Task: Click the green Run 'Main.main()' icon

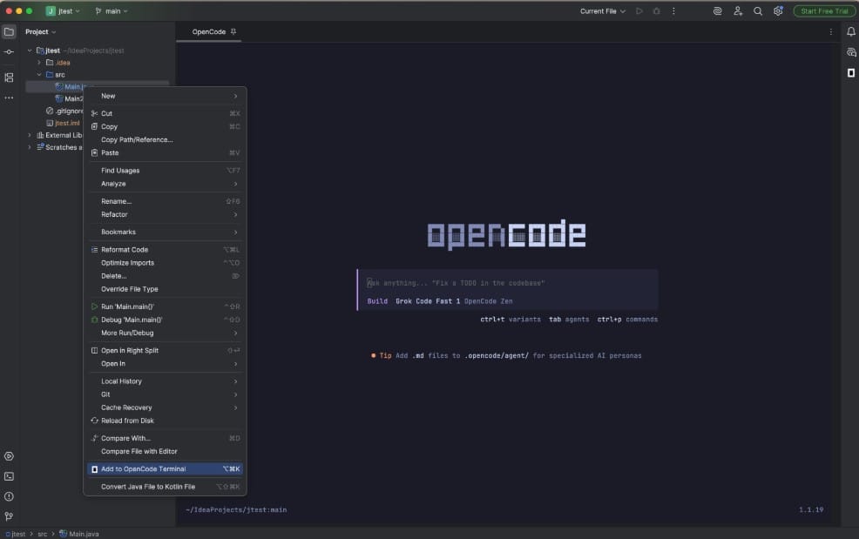Action: [x=94, y=307]
